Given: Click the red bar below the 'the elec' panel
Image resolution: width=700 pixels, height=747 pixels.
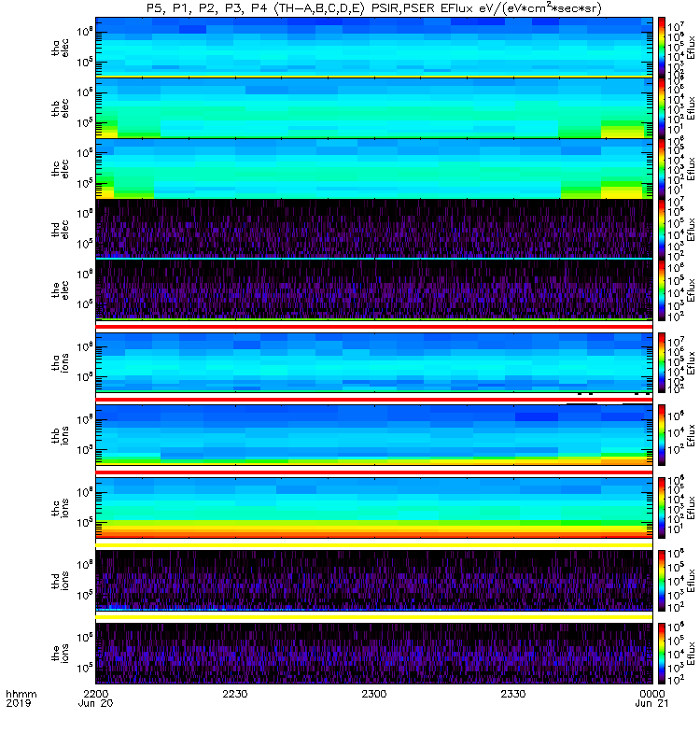Looking at the screenshot, I should point(374,327).
